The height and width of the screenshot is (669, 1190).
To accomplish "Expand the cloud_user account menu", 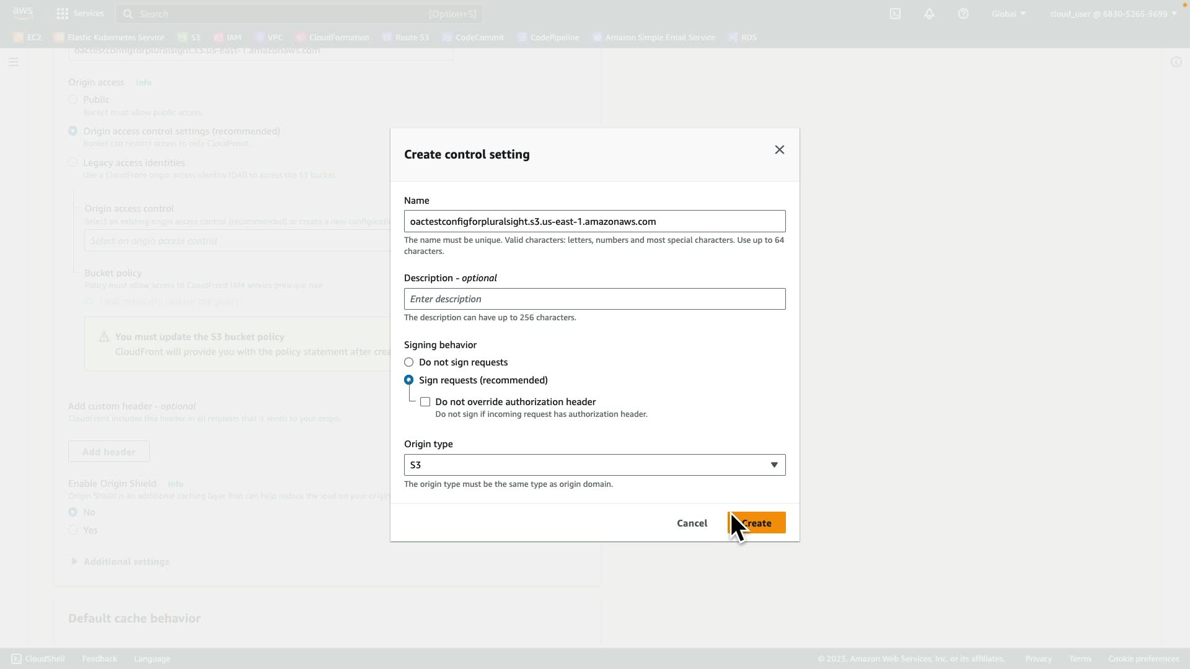I will tap(1113, 14).
